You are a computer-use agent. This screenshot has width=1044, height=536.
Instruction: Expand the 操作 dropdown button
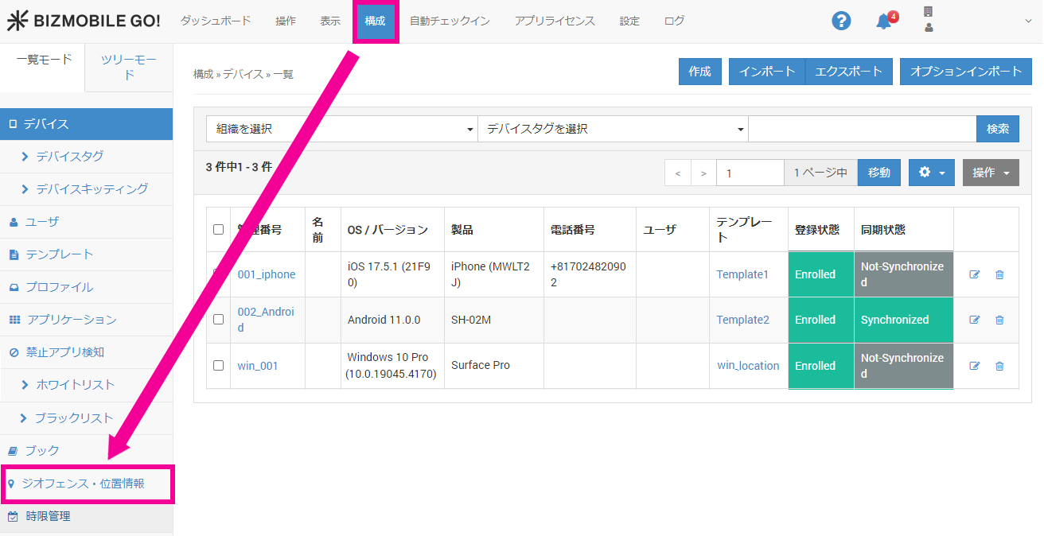990,173
